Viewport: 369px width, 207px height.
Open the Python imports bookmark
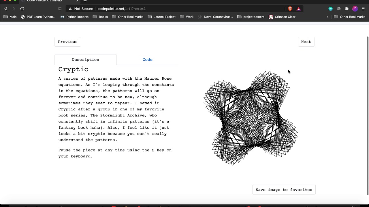pyautogui.click(x=74, y=17)
